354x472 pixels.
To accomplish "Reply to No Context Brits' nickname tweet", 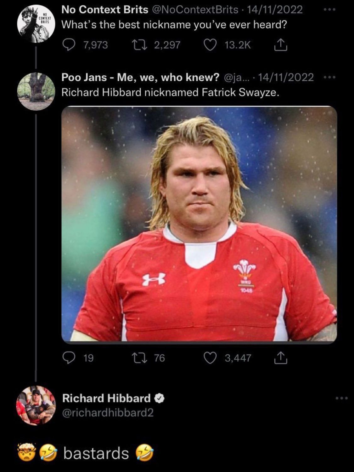I will [68, 45].
